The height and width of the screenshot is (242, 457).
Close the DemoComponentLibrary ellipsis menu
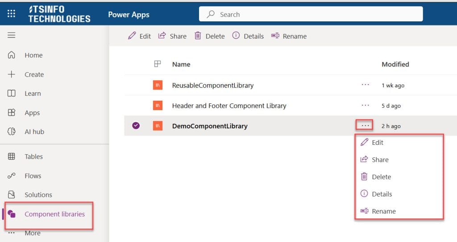(x=365, y=126)
